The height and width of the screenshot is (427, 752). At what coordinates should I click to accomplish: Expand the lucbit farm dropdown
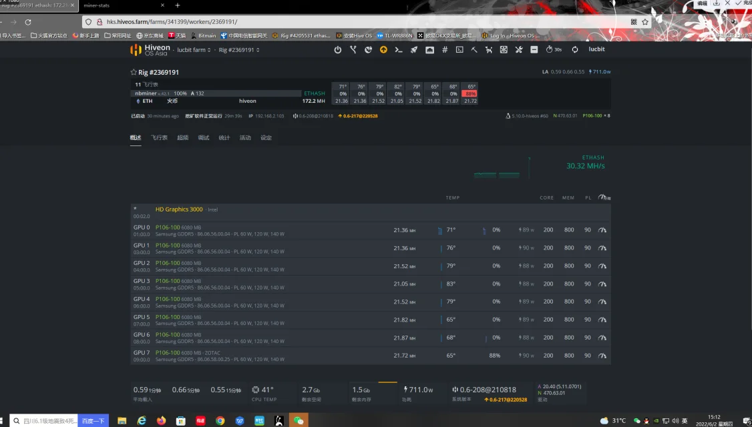point(194,50)
